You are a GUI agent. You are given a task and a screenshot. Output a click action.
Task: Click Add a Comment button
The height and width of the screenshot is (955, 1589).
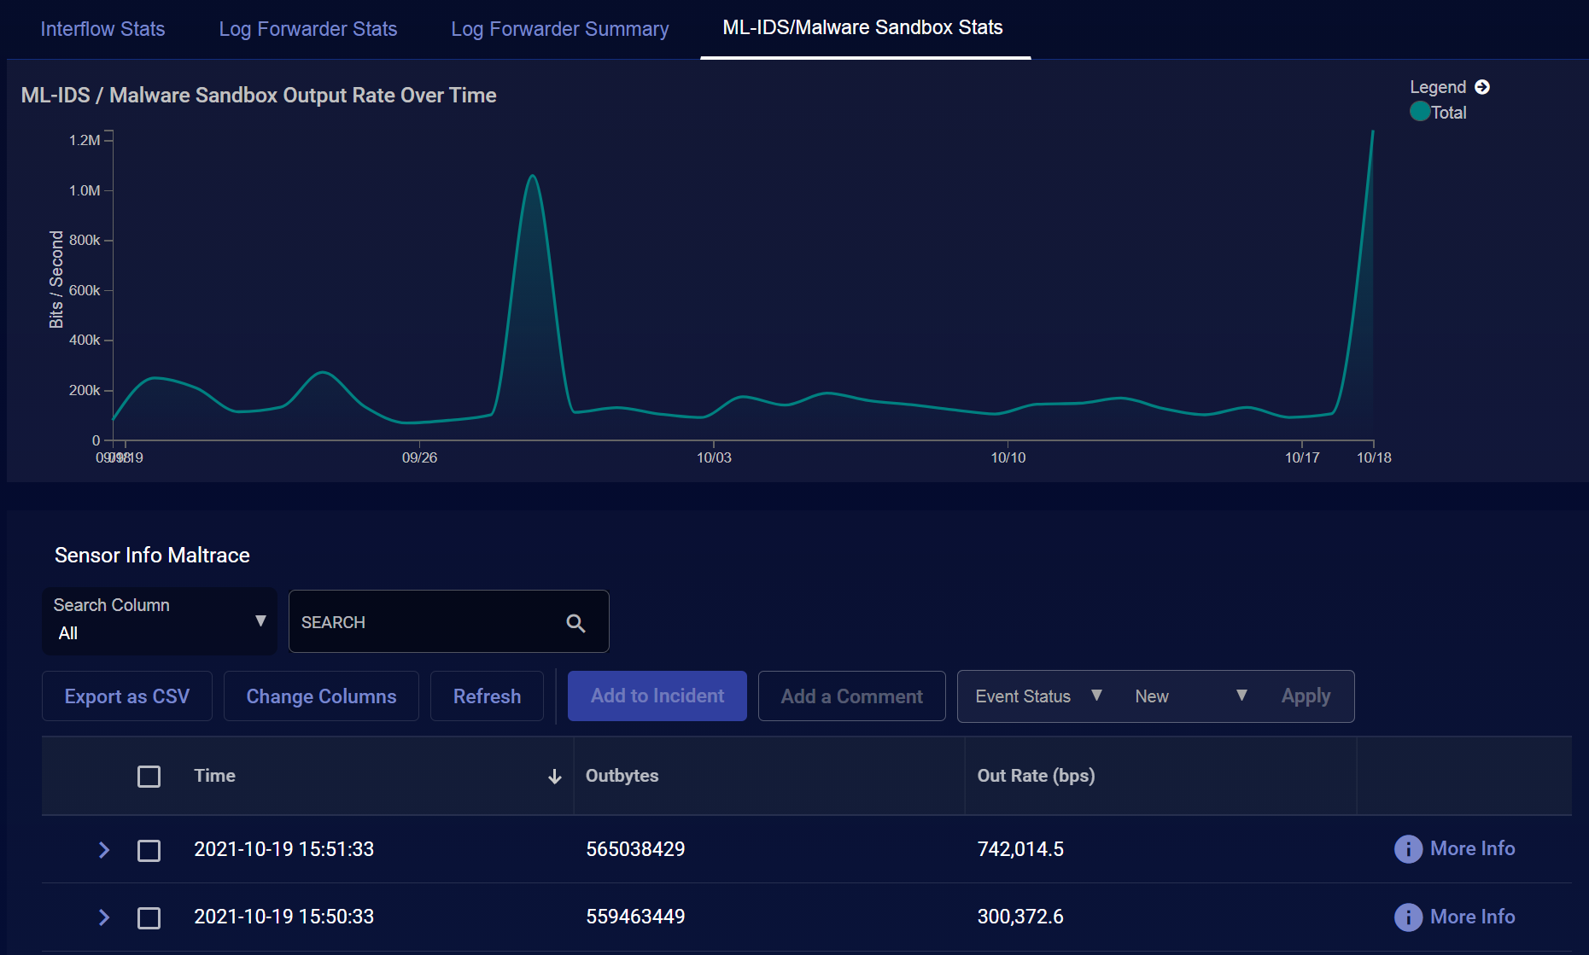[x=852, y=696]
